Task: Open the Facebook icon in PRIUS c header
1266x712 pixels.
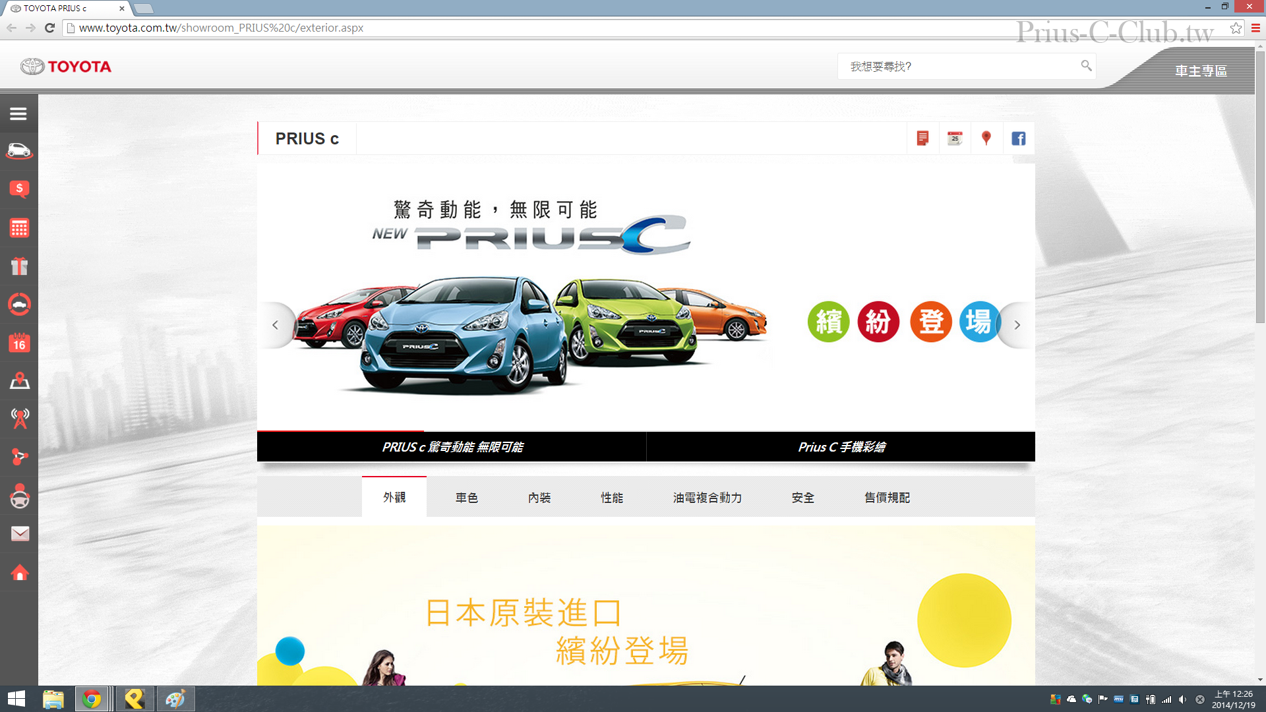Action: 1019,138
